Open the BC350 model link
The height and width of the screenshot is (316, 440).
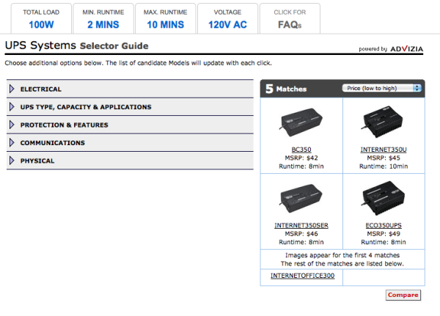(301, 149)
